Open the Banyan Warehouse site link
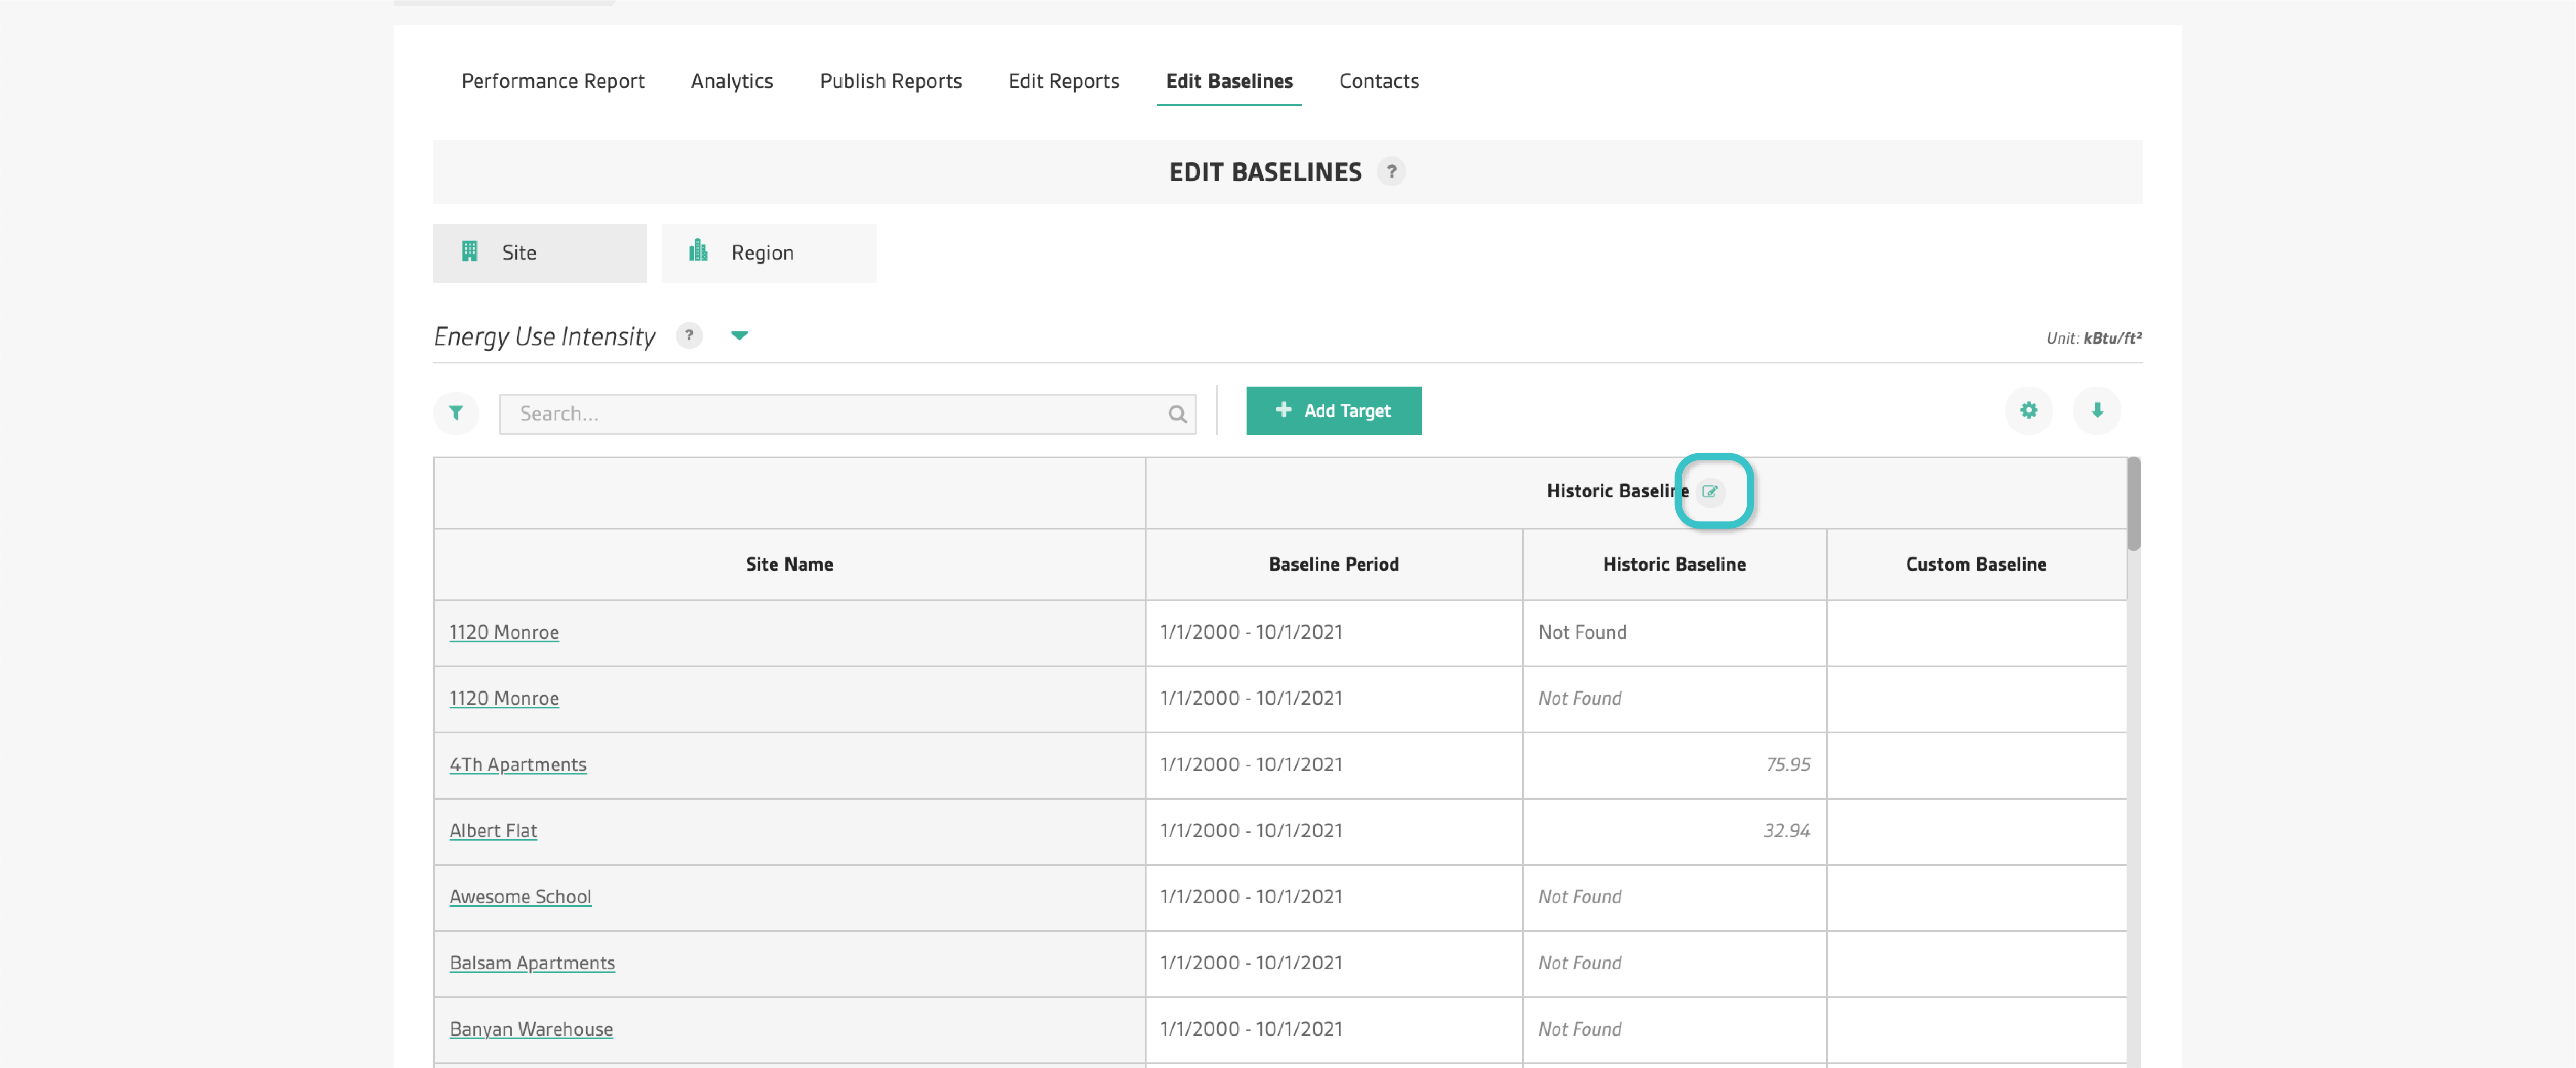This screenshot has width=2576, height=1068. (531, 1029)
